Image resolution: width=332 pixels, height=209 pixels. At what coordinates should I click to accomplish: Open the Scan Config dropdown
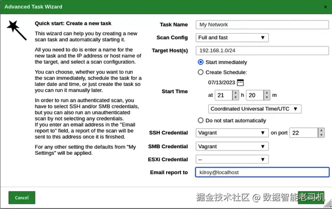[232, 38]
